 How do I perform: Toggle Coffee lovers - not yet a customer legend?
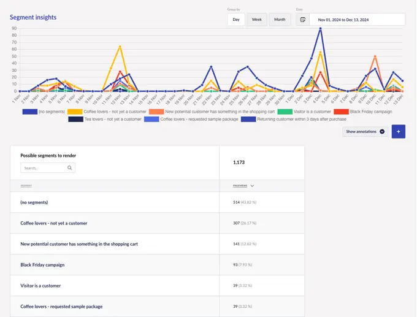[x=75, y=112]
